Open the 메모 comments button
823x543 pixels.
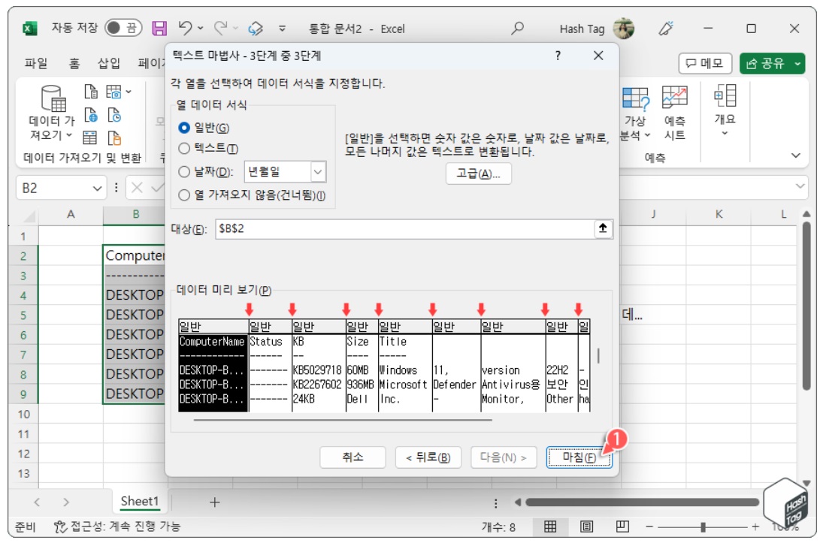coord(705,64)
